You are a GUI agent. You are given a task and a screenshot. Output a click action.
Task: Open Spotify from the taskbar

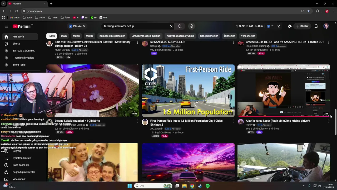click(207, 186)
